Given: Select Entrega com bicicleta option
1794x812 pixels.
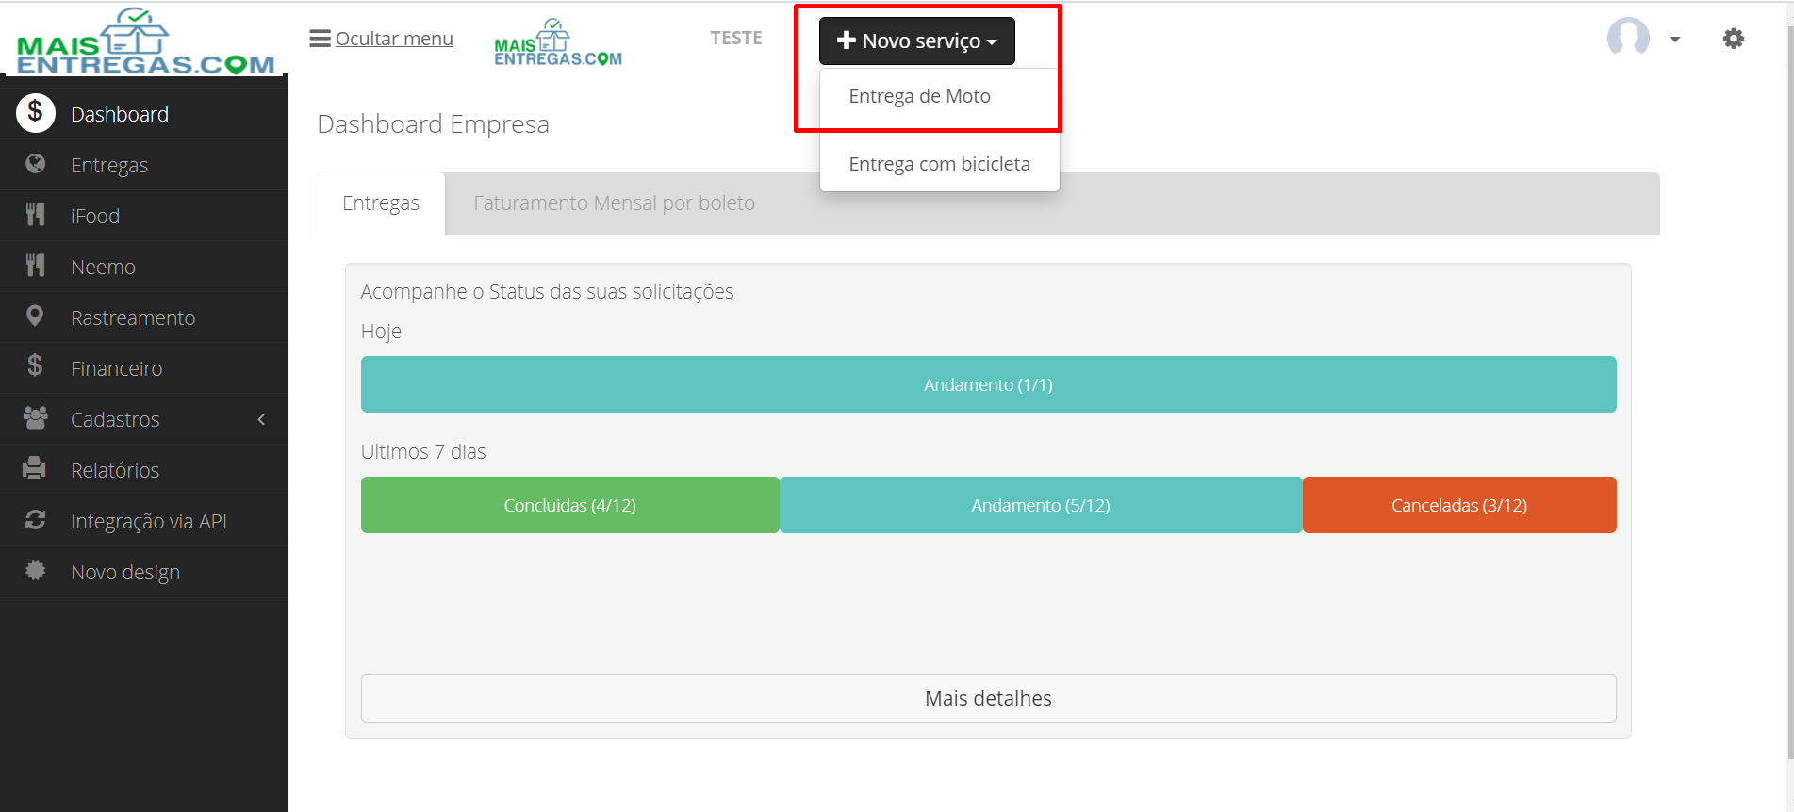Looking at the screenshot, I should point(939,164).
